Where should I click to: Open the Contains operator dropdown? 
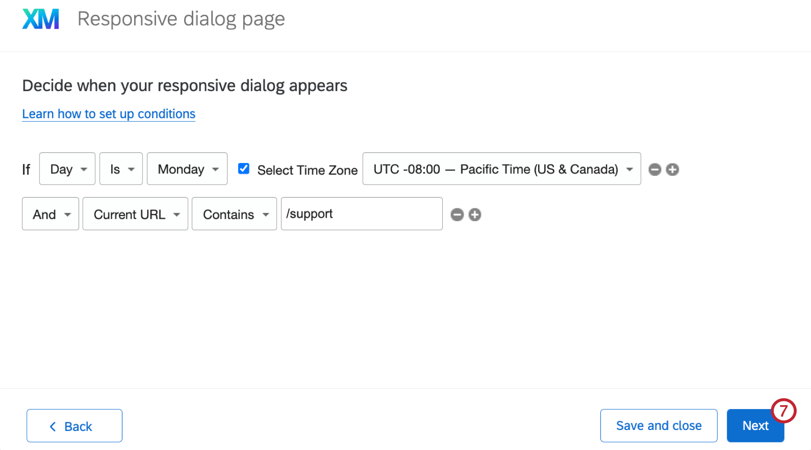click(234, 214)
